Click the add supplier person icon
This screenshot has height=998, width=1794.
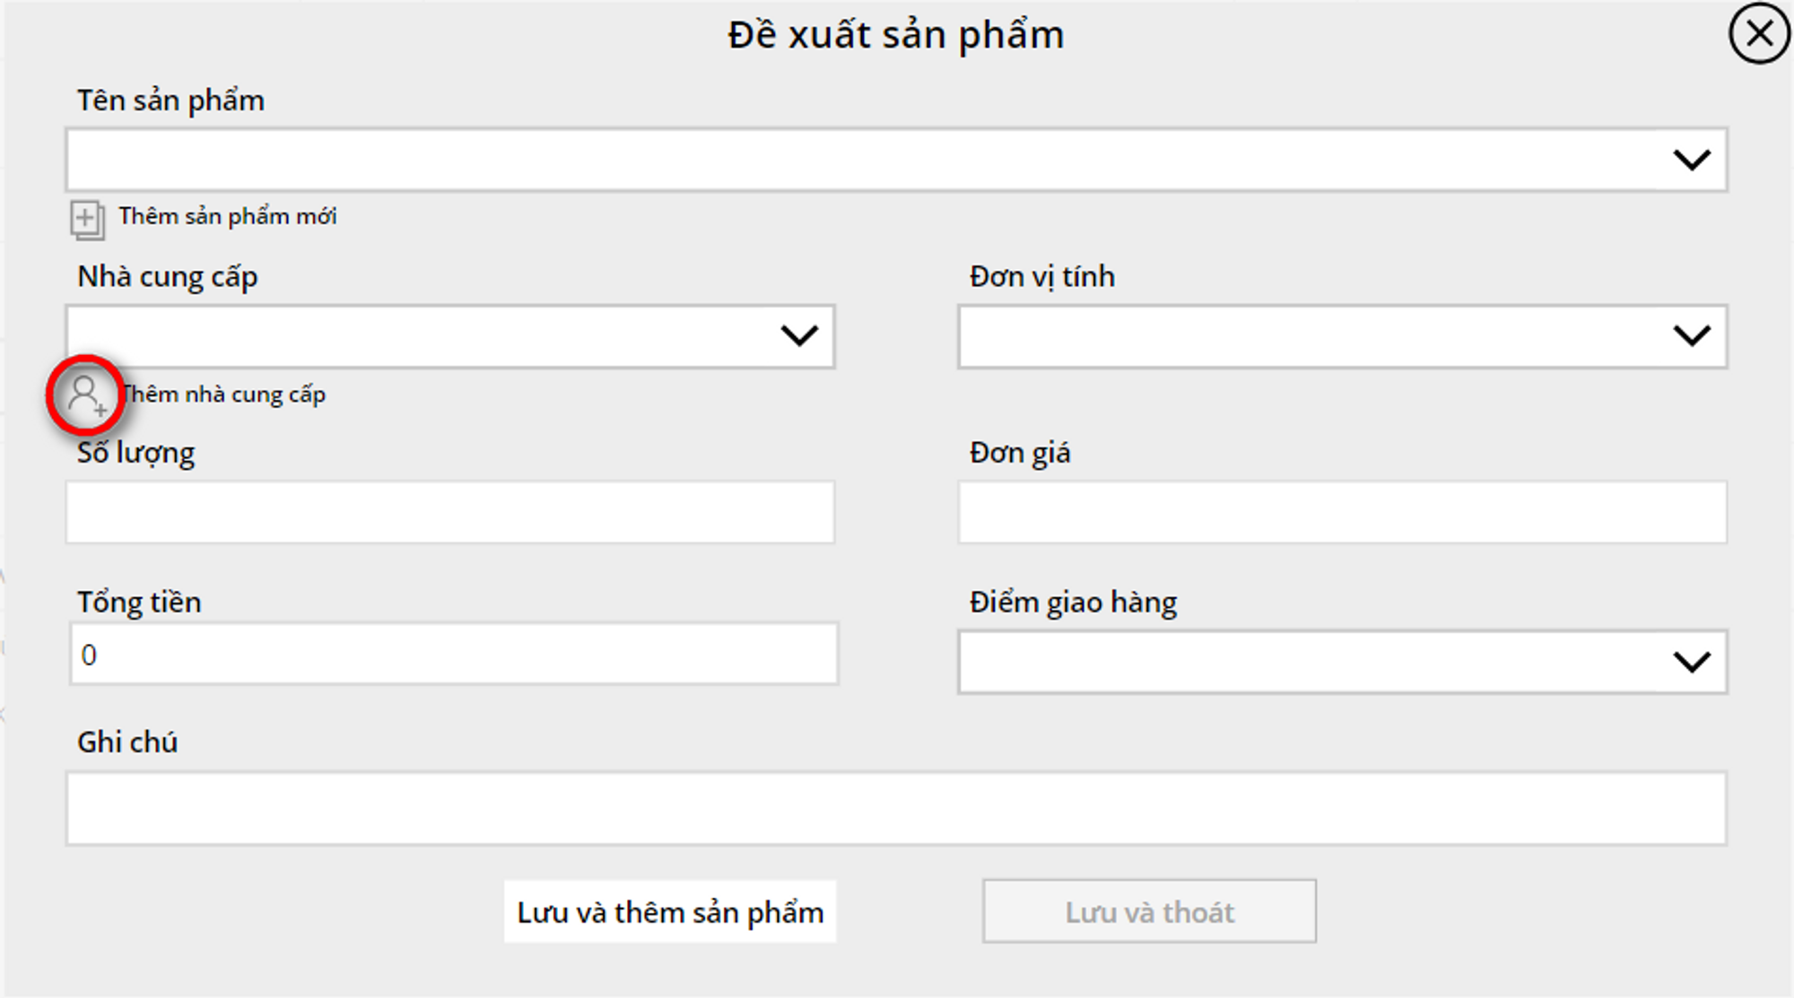pos(86,395)
